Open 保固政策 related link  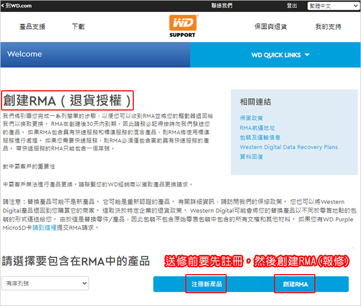(x=251, y=118)
